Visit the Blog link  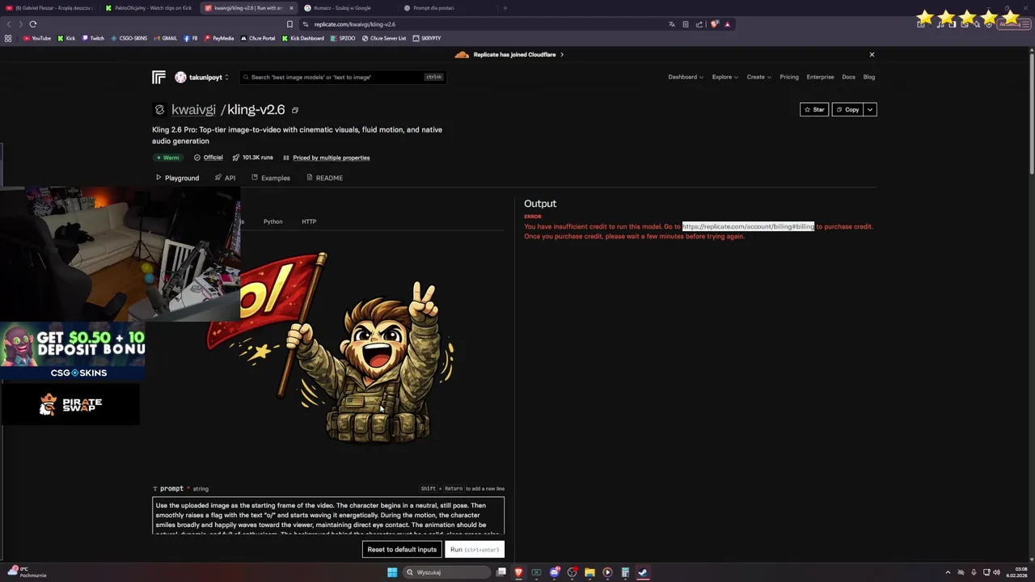tap(868, 77)
